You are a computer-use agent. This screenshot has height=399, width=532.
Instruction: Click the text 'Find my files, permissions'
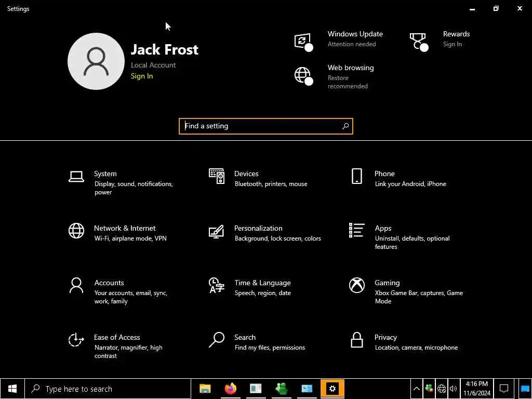270,348
